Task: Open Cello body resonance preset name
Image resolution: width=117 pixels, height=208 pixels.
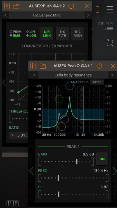Action: coord(73,75)
